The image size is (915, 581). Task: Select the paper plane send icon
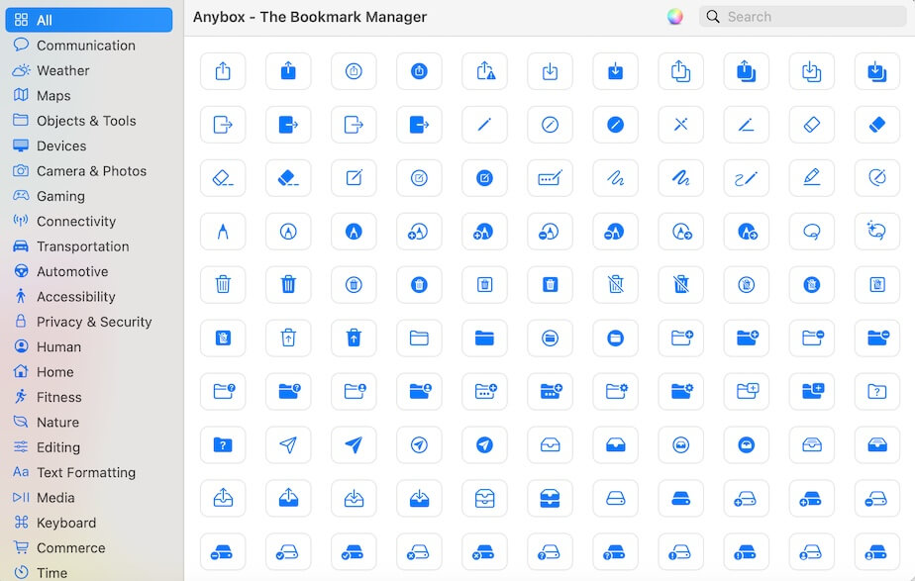tap(288, 444)
